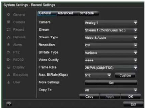Screen dimensions: 145x108
Task: Select Record in the sidebar menu
Action: [19, 30]
